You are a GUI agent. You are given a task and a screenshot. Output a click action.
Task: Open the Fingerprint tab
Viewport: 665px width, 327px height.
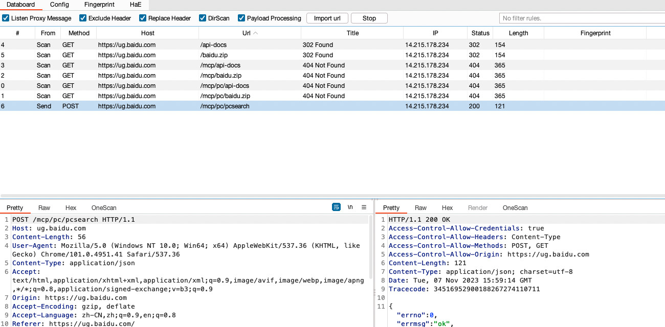pyautogui.click(x=99, y=5)
